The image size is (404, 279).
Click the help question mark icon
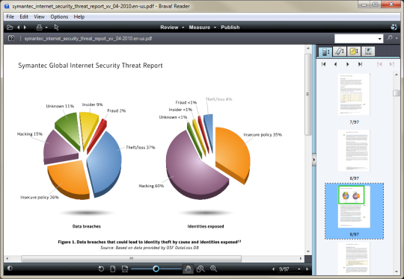[11, 38]
